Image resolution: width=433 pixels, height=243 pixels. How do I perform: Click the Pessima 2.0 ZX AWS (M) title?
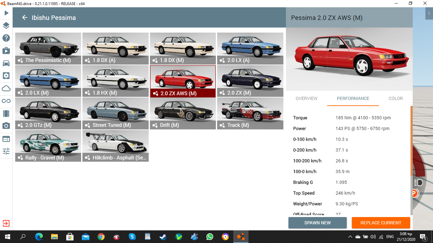coord(327,18)
